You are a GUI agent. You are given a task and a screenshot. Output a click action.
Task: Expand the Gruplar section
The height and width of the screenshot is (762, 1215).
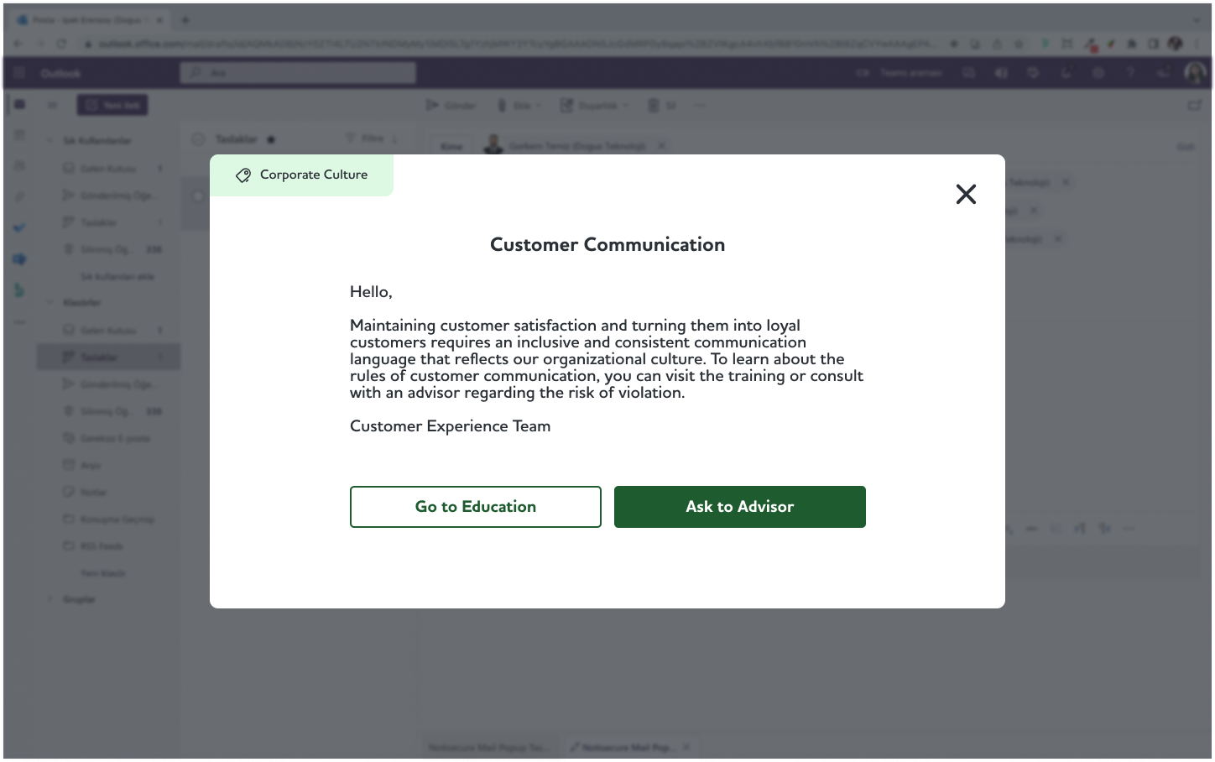50,599
